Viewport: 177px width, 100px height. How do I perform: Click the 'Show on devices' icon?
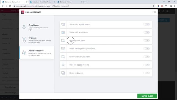click(63, 73)
